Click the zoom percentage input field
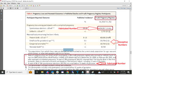 click(21, 8)
